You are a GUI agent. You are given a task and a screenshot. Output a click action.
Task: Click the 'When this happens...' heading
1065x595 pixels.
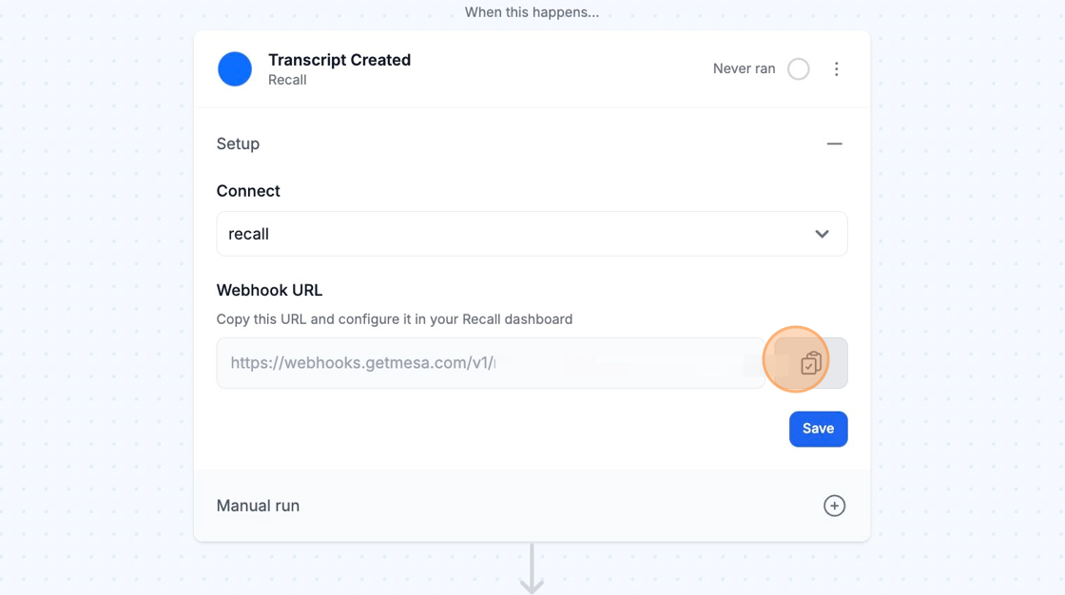(532, 12)
